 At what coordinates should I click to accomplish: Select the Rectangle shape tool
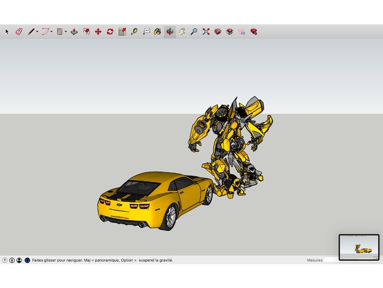(60, 32)
